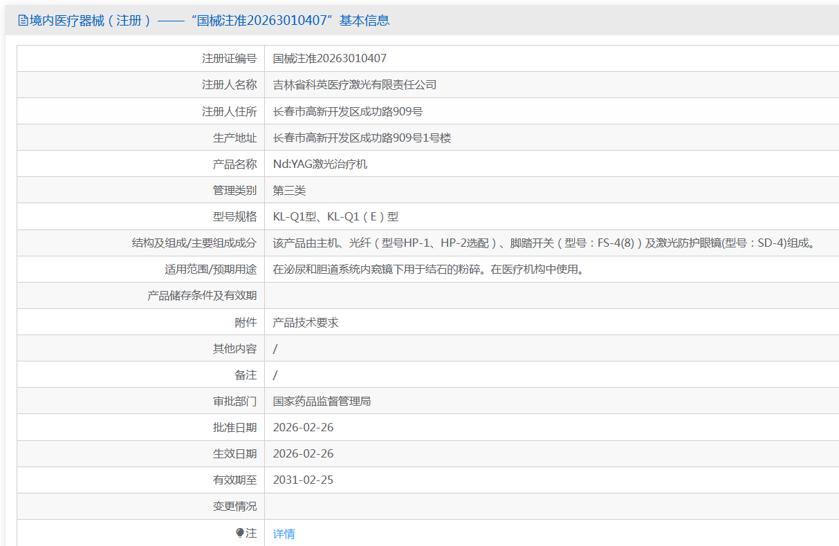Select intended use text 在泌尿和胆道系统内窥镜下
Image resolution: width=839 pixels, height=546 pixels.
[430, 269]
